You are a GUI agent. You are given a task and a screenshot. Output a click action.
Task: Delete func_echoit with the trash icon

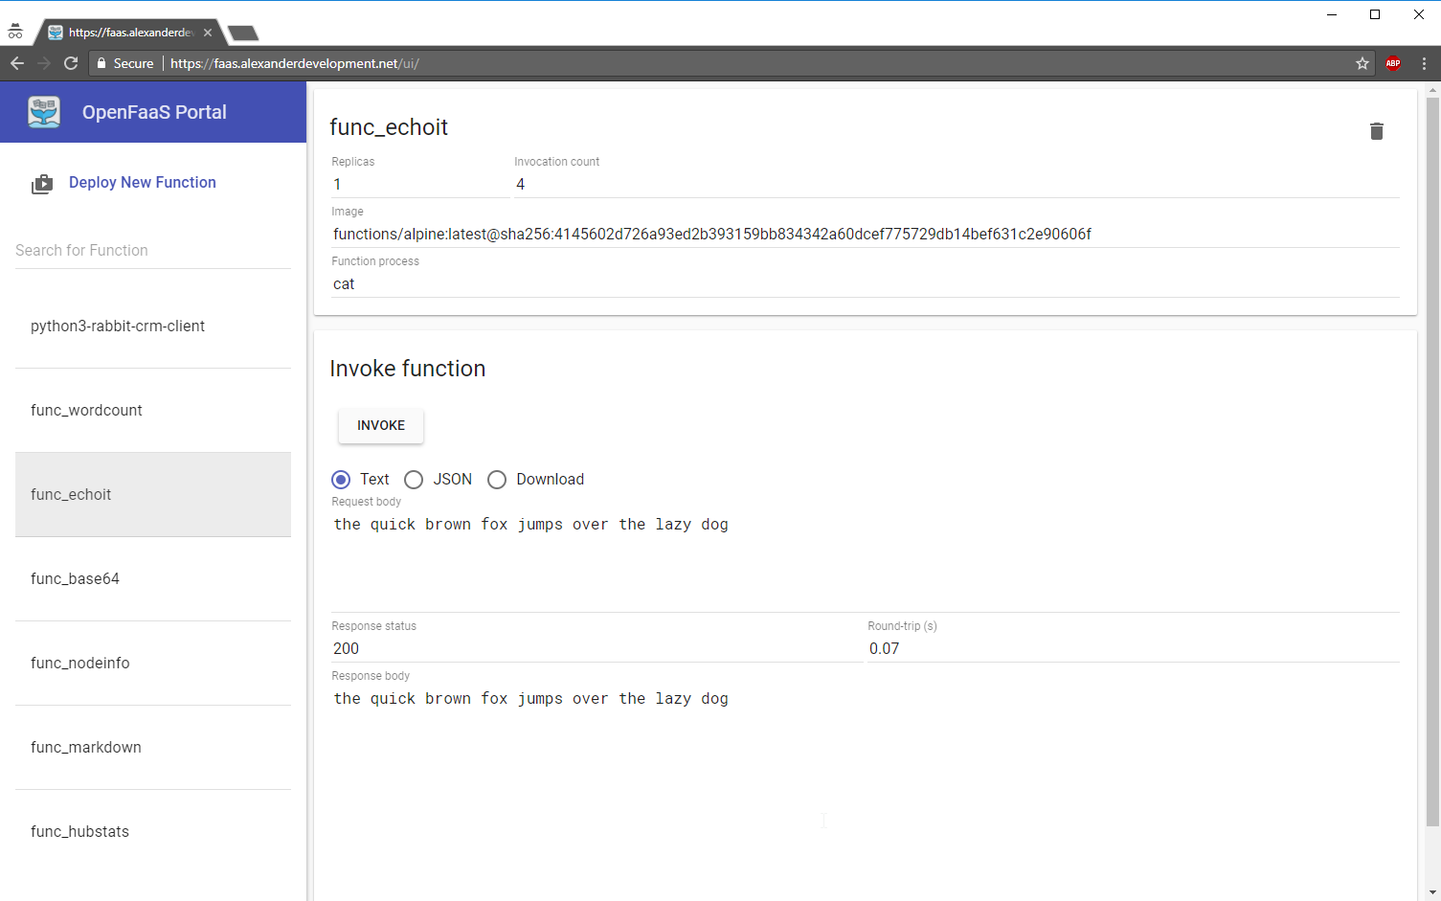tap(1376, 131)
